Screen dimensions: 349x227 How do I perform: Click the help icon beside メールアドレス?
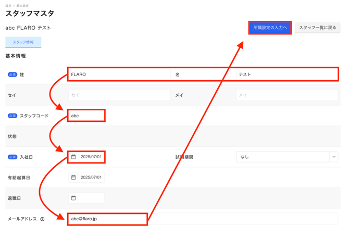pyautogui.click(x=42, y=219)
